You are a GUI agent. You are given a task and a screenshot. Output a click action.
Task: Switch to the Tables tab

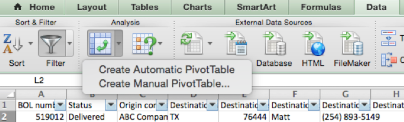(x=145, y=7)
